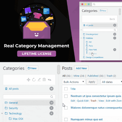This screenshot has height=122, width=122.
Task: Select the move/rearrange categories icon
Action: click(28, 80)
